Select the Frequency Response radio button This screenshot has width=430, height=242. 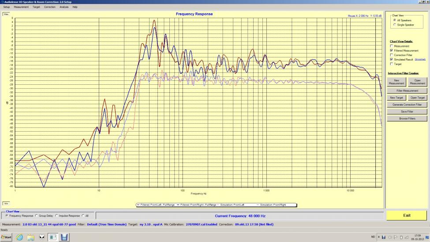click(x=7, y=216)
